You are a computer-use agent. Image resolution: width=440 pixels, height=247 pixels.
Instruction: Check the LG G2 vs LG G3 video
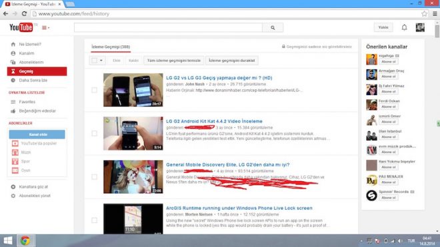pyautogui.click(x=94, y=90)
